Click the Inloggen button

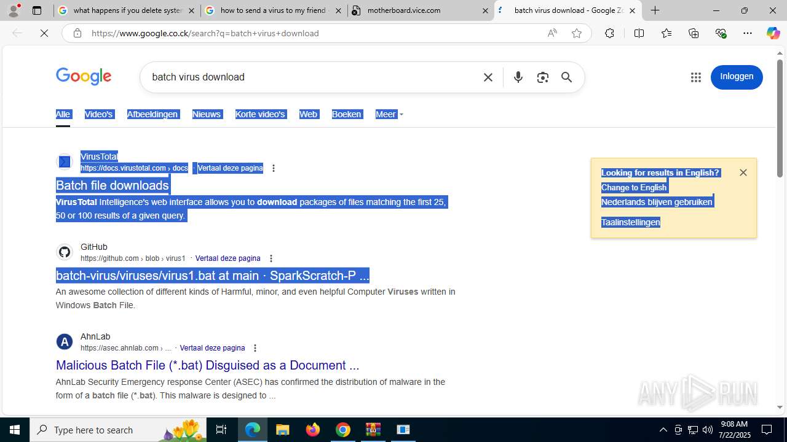point(737,77)
